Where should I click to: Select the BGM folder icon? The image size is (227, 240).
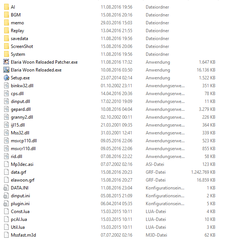point(6,15)
